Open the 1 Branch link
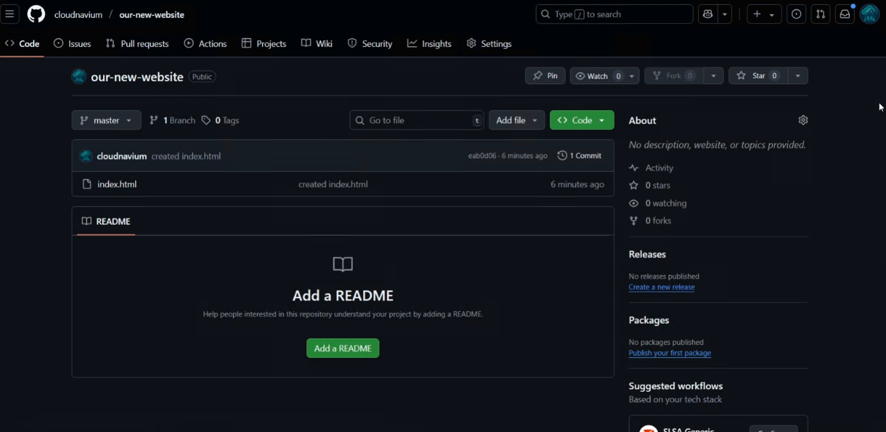The height and width of the screenshot is (432, 886). coord(172,120)
